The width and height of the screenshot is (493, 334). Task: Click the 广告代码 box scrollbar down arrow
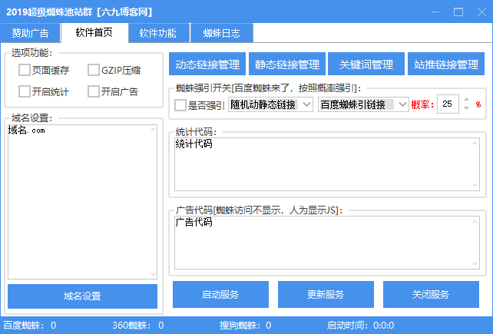pyautogui.click(x=475, y=264)
